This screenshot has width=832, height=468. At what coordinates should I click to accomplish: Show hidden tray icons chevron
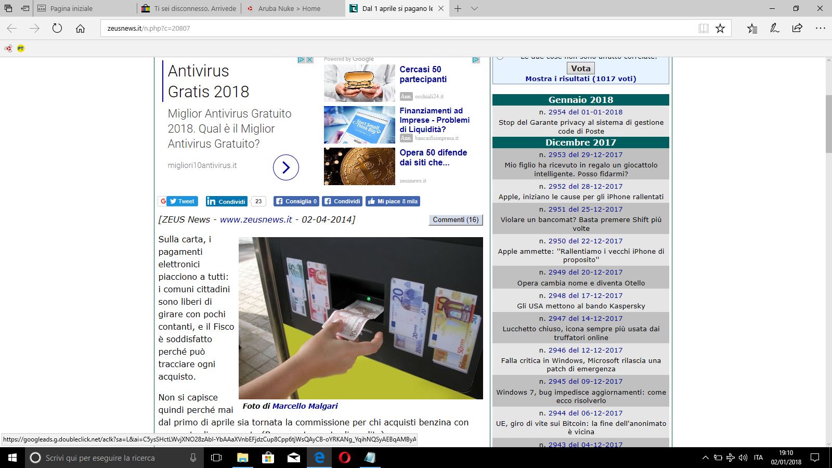(705, 458)
